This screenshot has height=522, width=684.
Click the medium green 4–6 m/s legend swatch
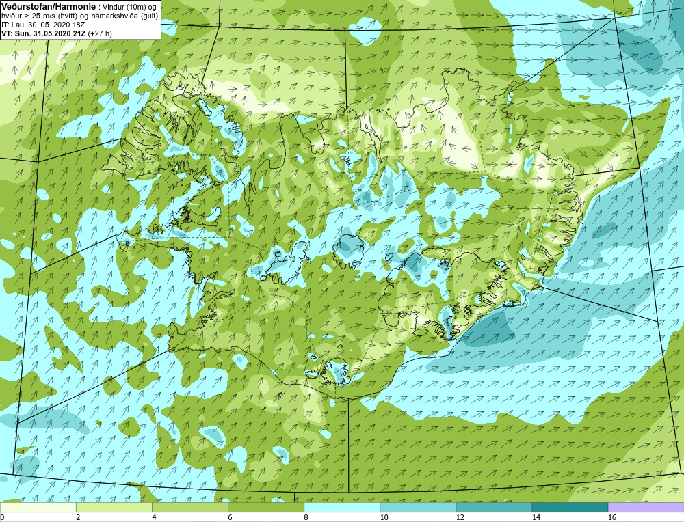click(189, 507)
